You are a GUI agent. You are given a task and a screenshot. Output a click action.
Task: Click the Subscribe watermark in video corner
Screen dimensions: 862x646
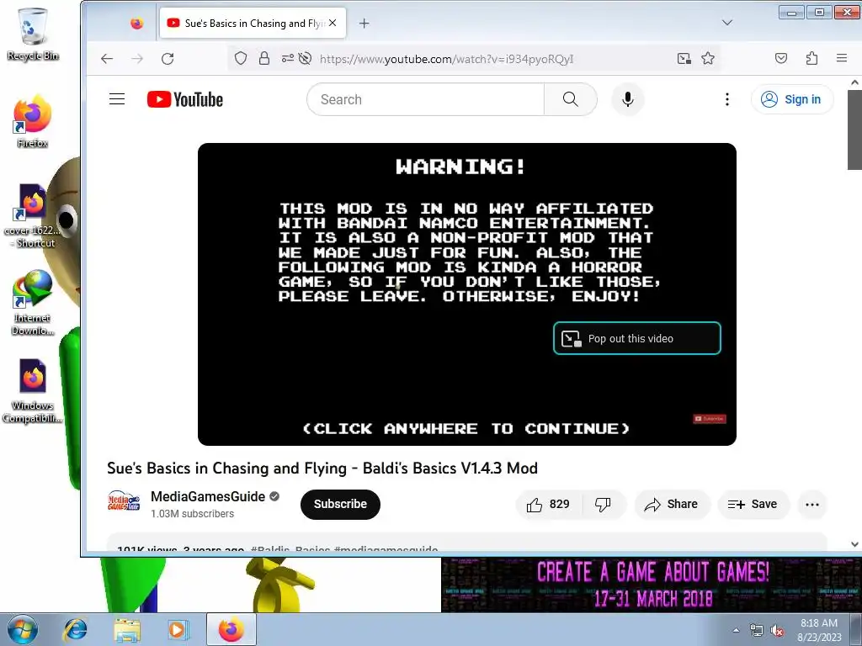coord(710,419)
